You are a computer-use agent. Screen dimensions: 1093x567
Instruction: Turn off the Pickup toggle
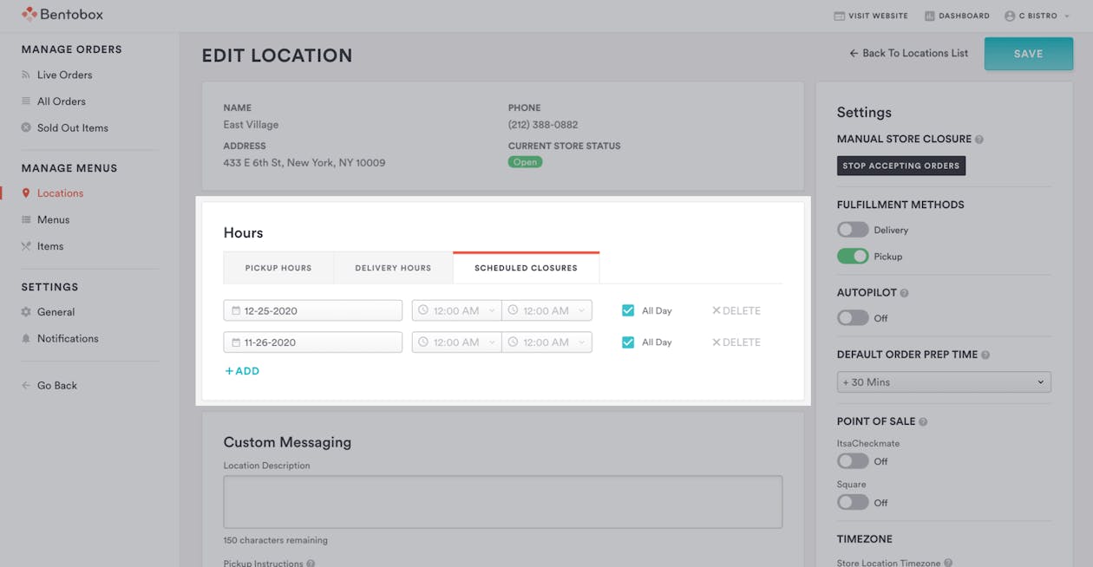coord(853,256)
